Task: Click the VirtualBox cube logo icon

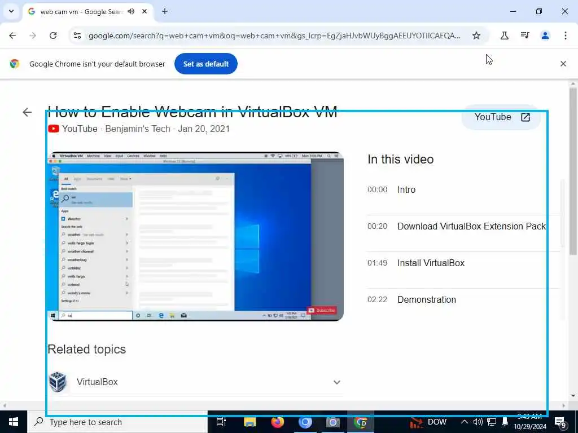Action: point(58,382)
